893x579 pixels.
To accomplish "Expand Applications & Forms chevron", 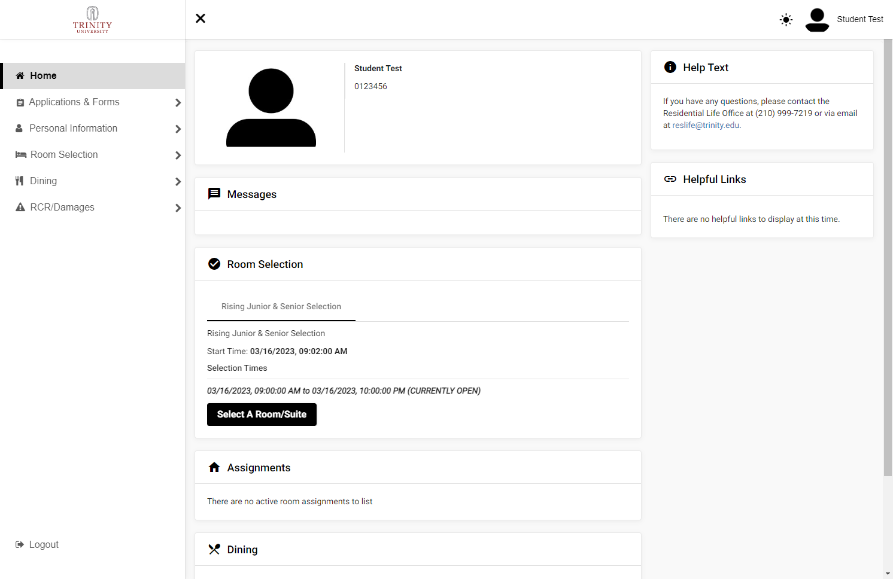I will point(178,103).
